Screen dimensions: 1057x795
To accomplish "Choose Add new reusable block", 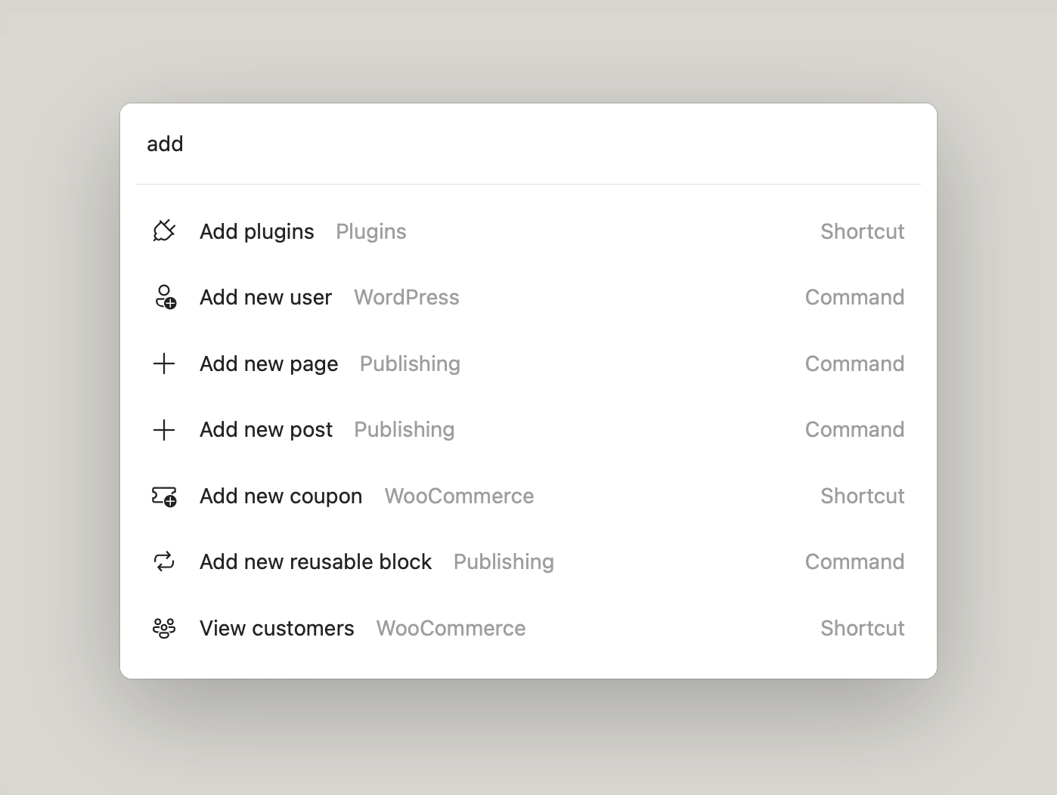I will pos(315,561).
